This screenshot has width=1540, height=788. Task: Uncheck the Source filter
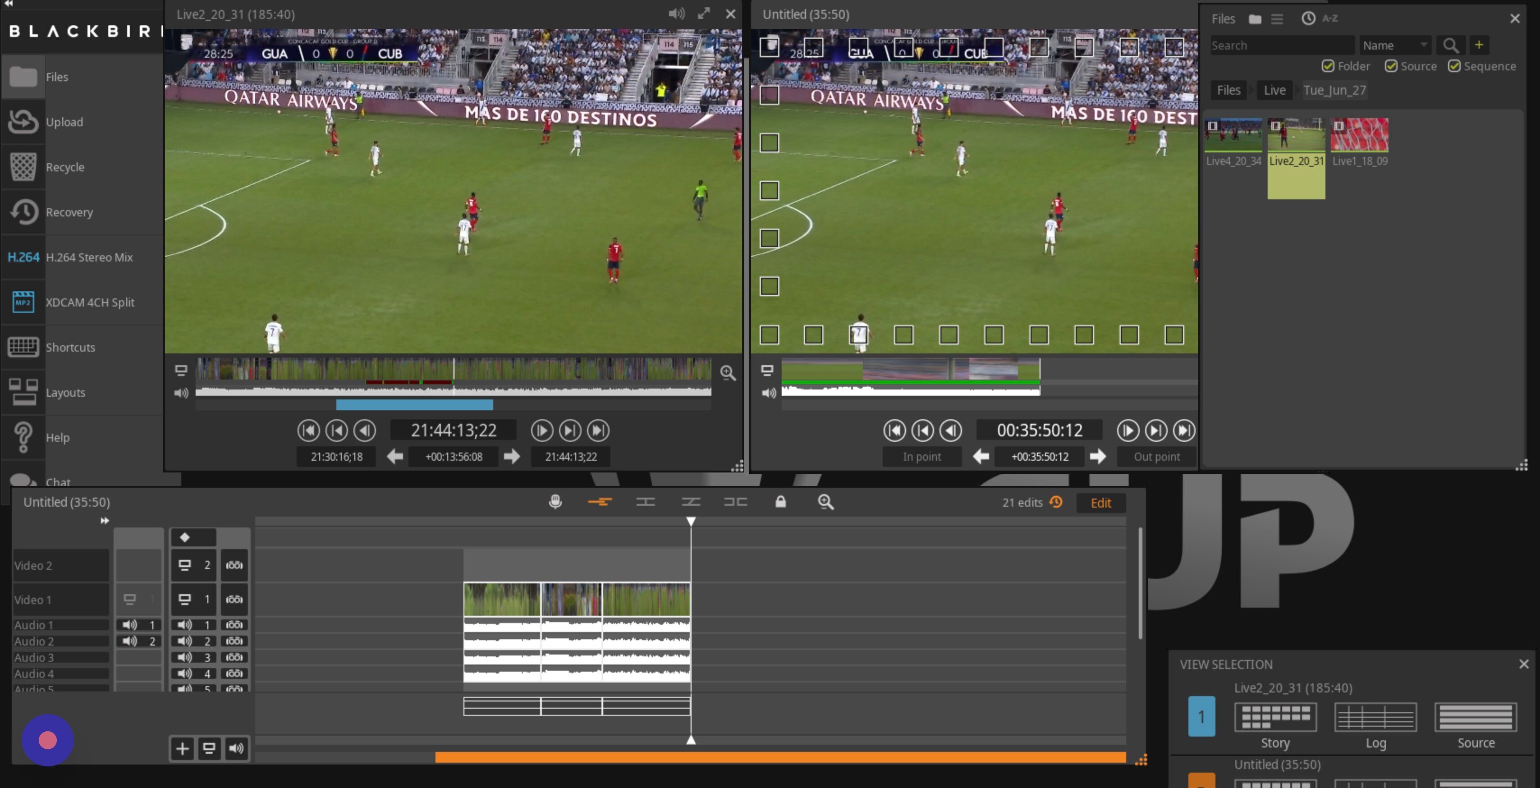pos(1391,66)
